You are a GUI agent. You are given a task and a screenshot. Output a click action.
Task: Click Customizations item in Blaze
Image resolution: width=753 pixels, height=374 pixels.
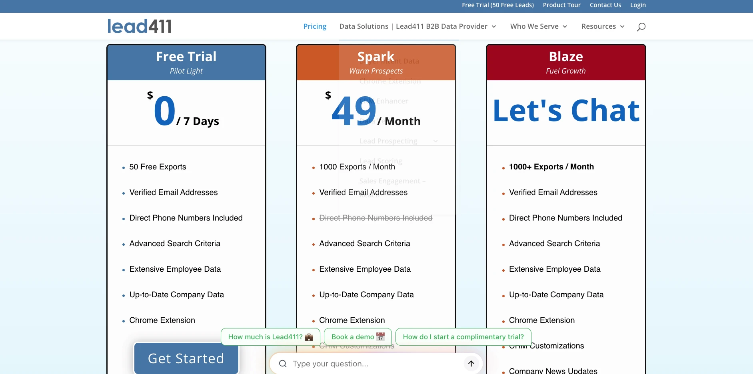(x=546, y=346)
